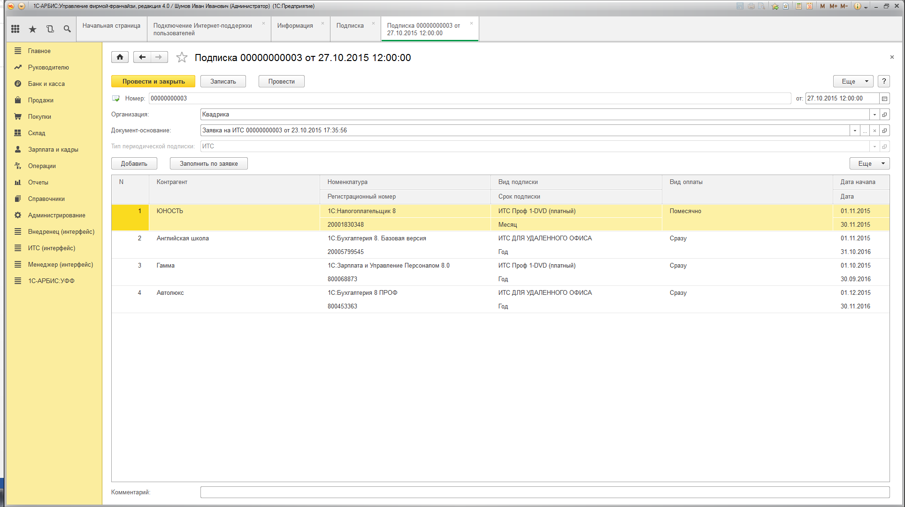The image size is (905, 507).
Task: Open the ИТС (интерфейс) section
Action: coord(52,248)
